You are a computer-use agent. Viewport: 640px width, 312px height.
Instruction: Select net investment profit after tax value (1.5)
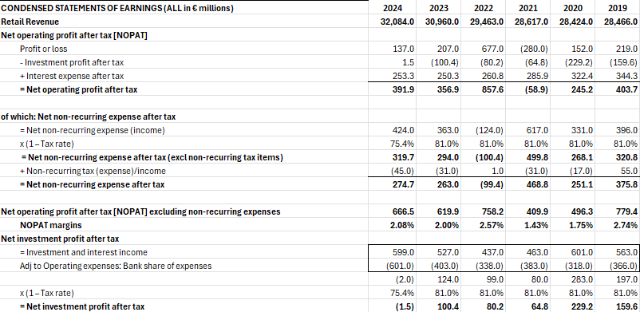tap(404, 306)
